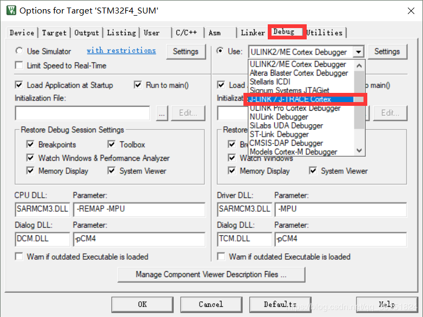The width and height of the screenshot is (423, 317).
Task: Toggle right-side System Viewer checkbox
Action: click(313, 171)
